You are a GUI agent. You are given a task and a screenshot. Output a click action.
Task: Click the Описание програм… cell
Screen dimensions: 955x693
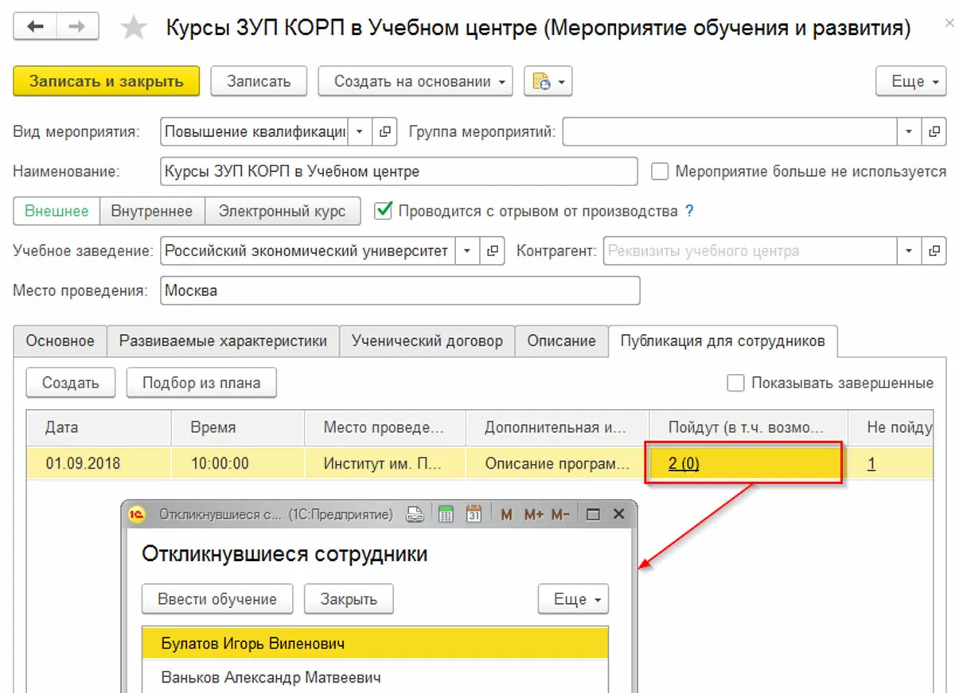tap(558, 463)
